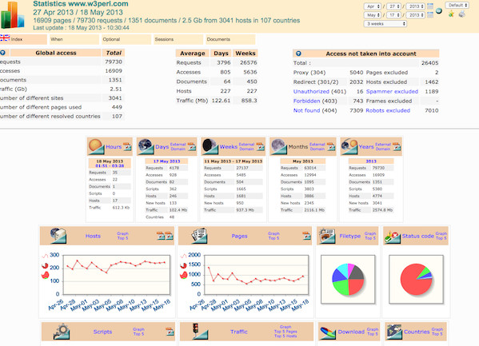Open the Spammer excluded link

(392, 91)
